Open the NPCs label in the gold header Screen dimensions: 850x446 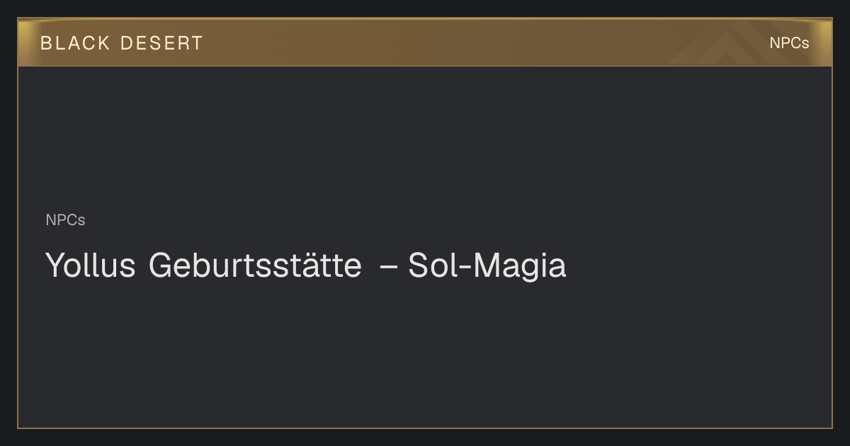click(789, 43)
